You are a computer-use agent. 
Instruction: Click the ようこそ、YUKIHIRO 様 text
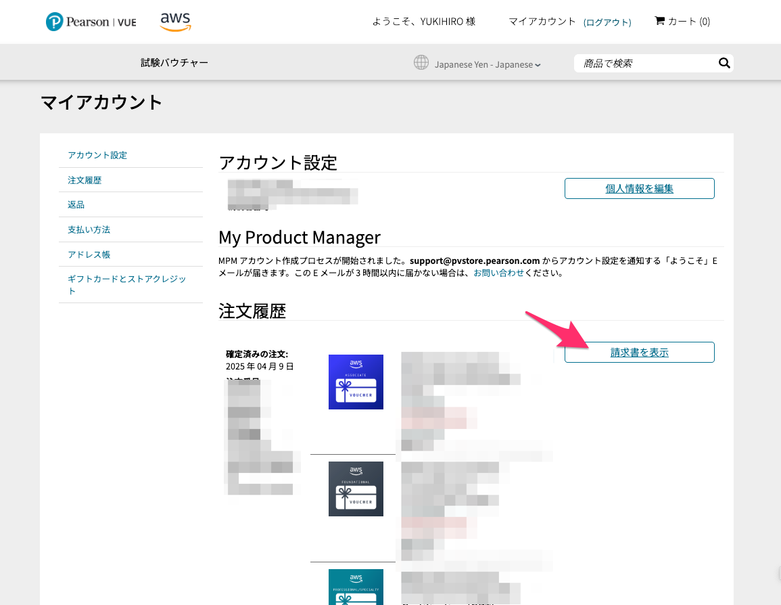[424, 22]
